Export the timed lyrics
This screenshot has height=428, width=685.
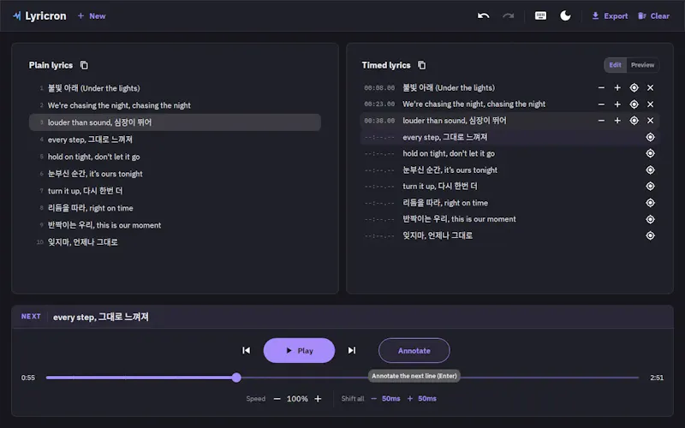point(610,16)
